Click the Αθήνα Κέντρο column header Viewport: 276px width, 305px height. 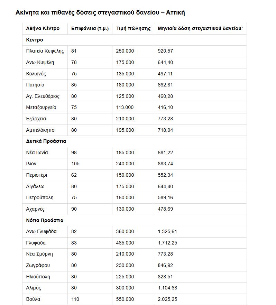click(43, 28)
